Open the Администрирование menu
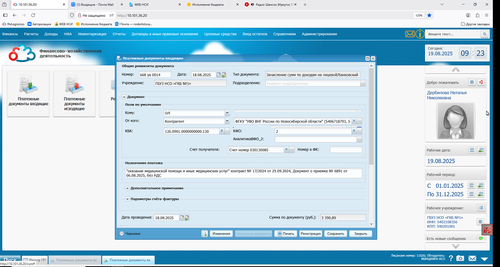 pos(319,34)
